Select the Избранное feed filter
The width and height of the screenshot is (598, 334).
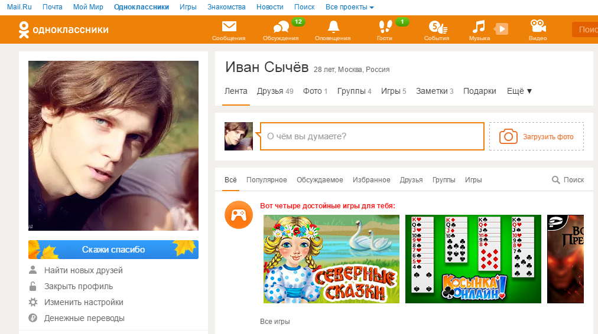click(x=372, y=180)
